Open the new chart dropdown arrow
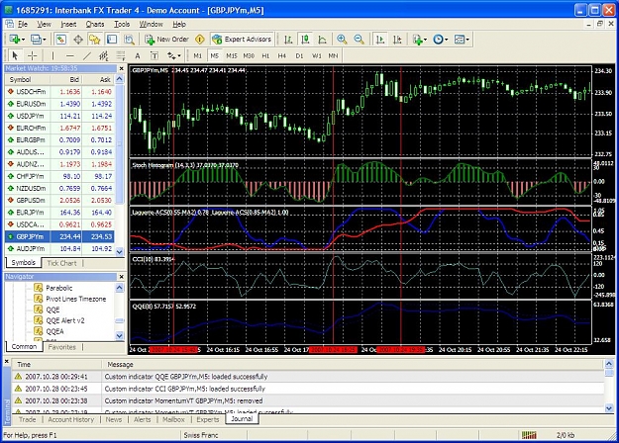The height and width of the screenshot is (443, 619). (x=23, y=40)
